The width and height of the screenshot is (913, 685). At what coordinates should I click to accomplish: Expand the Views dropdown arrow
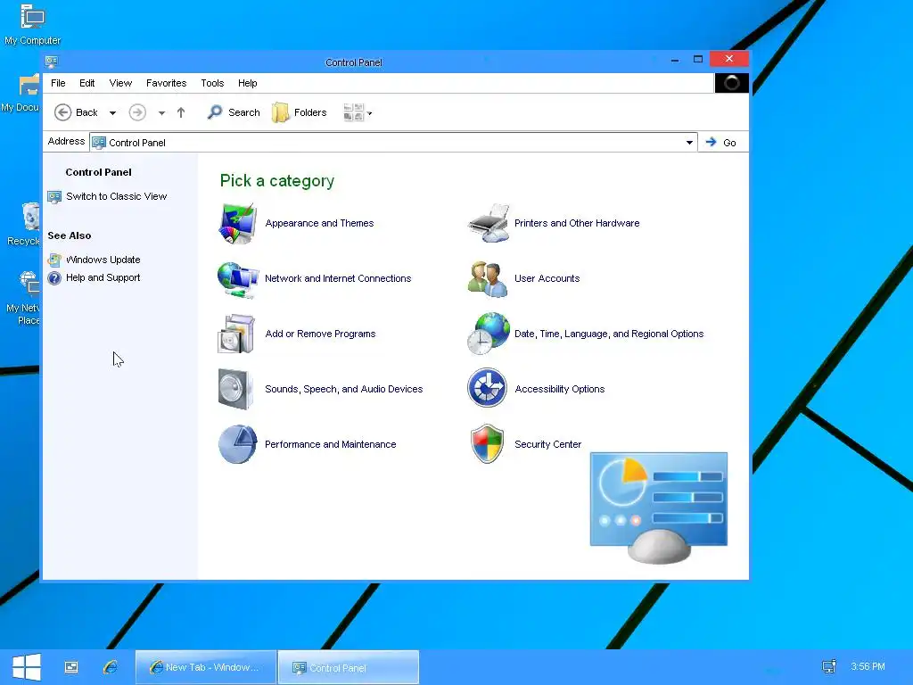370,113
